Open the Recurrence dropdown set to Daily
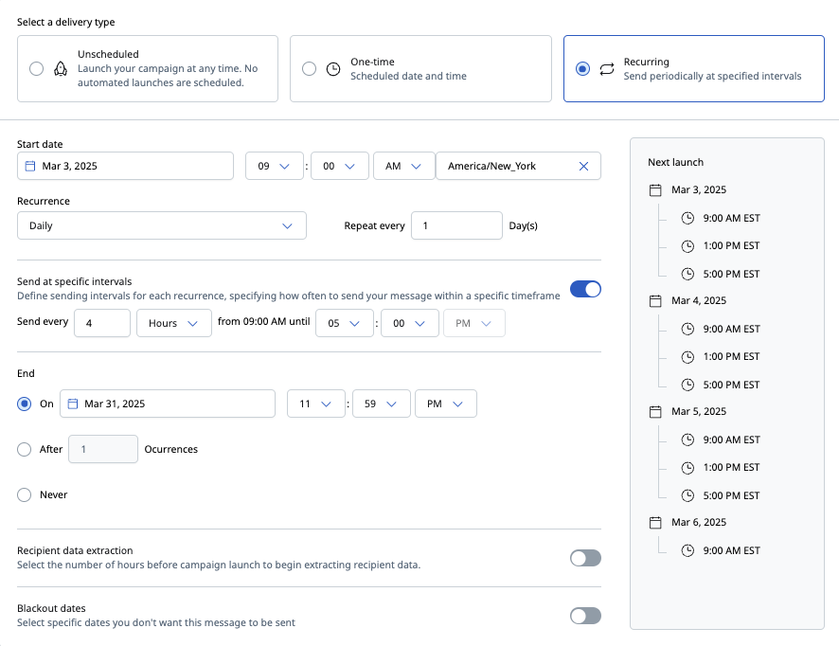 [x=162, y=225]
